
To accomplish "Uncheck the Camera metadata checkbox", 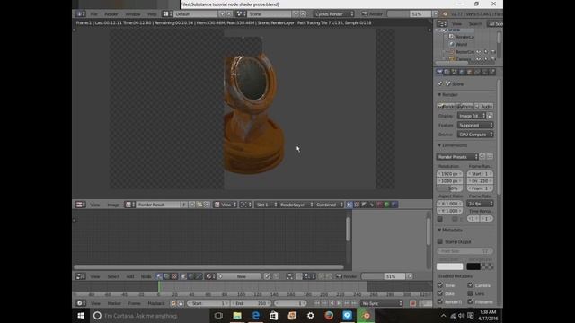I will [x=470, y=285].
